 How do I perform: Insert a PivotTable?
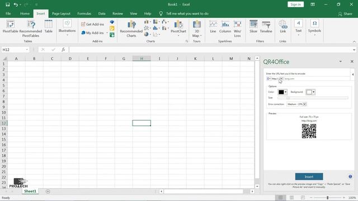10,27
